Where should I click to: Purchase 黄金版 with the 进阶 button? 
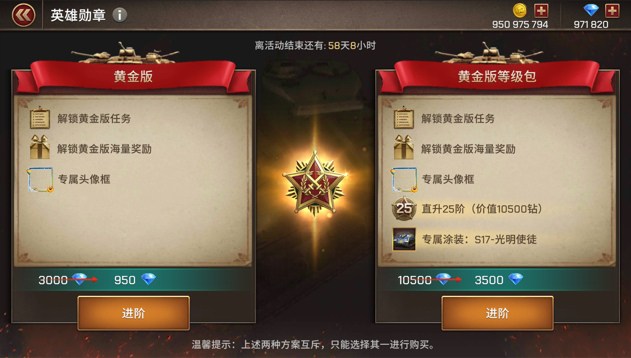[133, 313]
